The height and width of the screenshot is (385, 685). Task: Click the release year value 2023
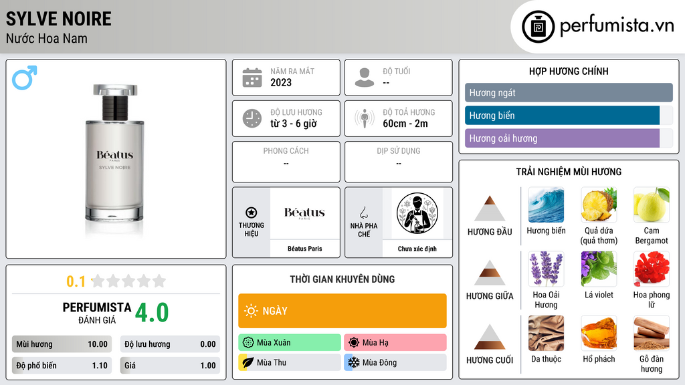tap(281, 82)
